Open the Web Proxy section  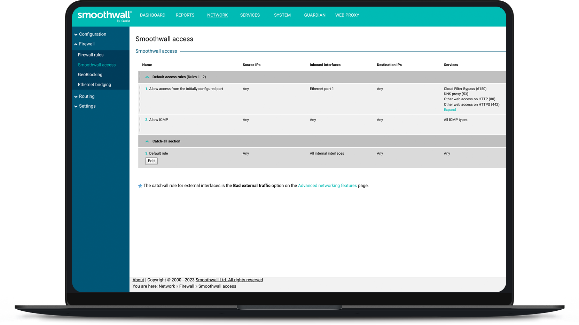pyautogui.click(x=347, y=15)
